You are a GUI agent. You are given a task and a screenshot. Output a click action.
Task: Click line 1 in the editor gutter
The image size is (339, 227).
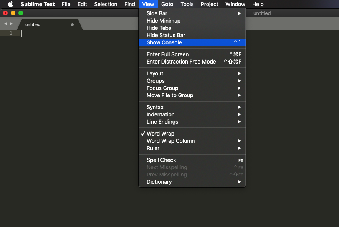[11, 33]
